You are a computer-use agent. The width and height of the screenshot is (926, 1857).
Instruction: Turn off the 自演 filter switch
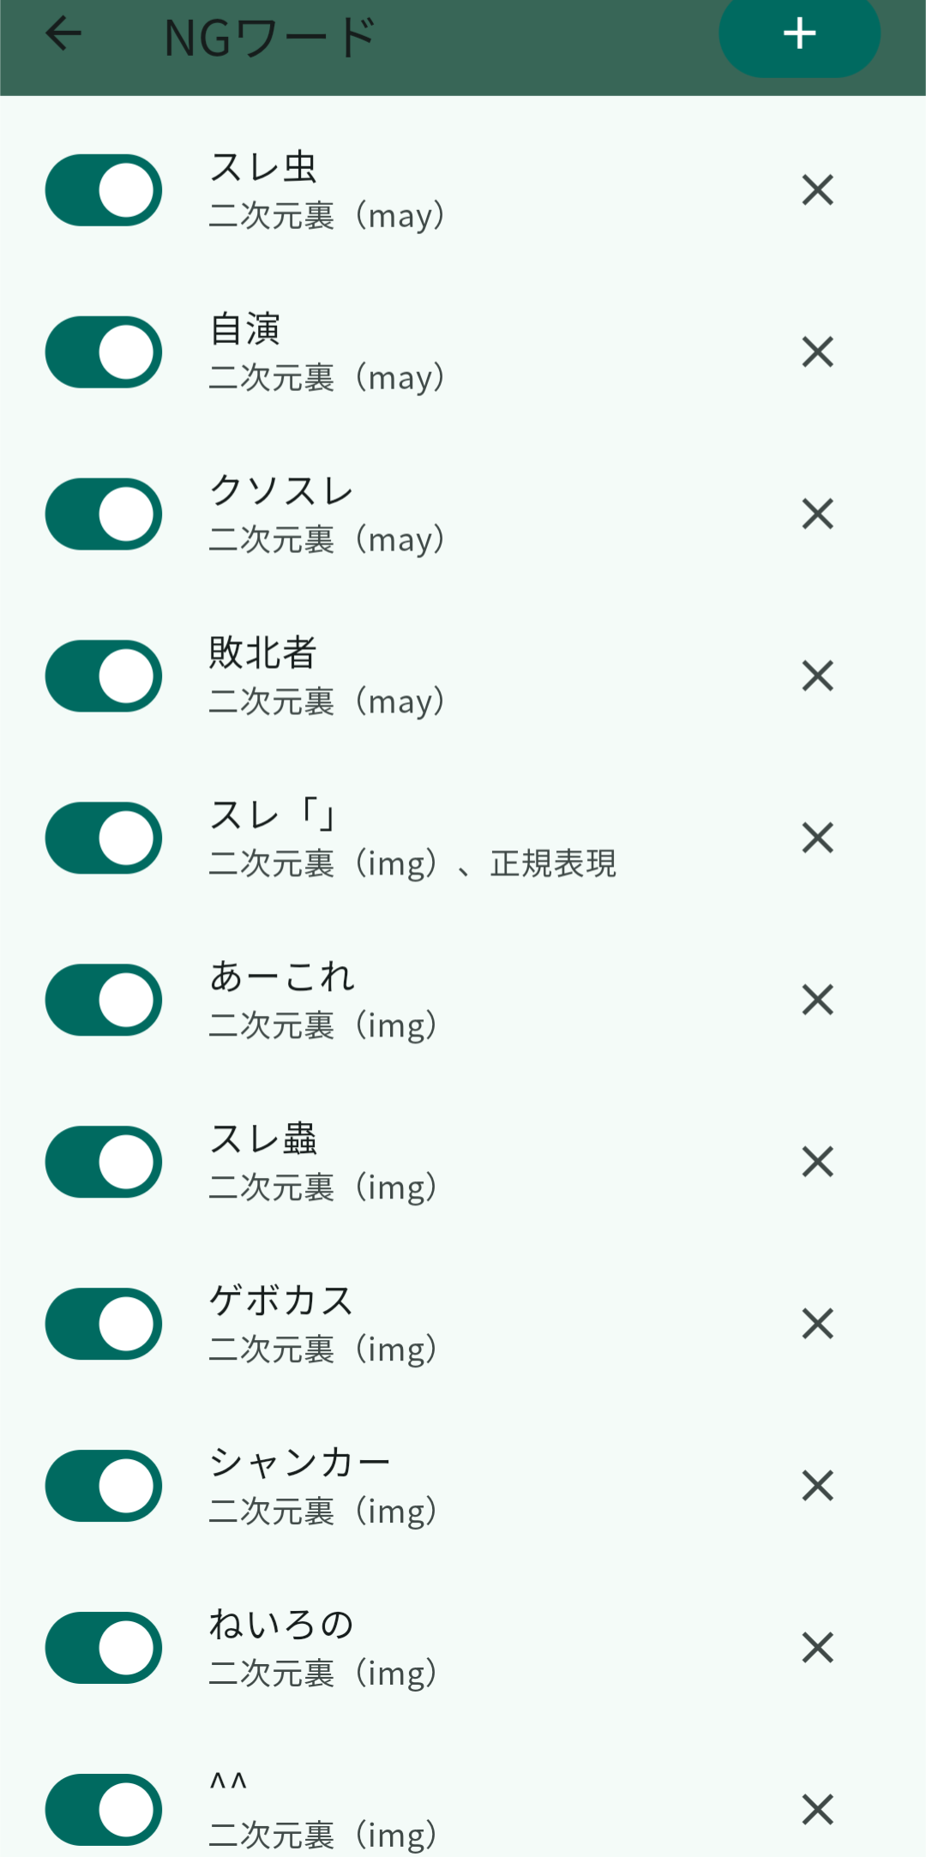pos(104,352)
